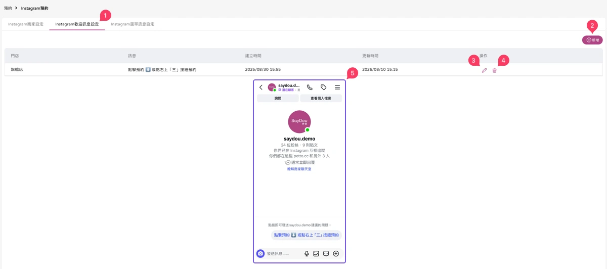The width and height of the screenshot is (607, 269).
Task: Tap the tag label icon in preview
Action: click(x=324, y=87)
